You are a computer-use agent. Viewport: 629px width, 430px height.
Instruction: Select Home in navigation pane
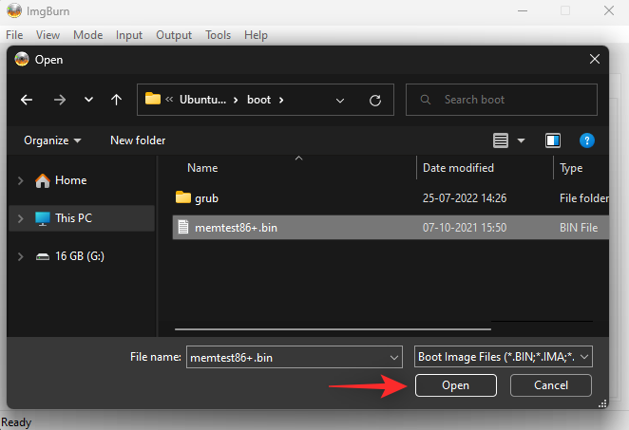[70, 180]
